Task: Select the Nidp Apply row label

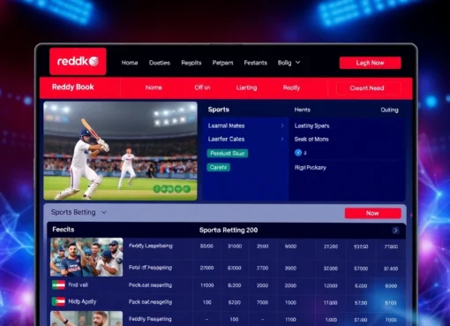Action: [82, 301]
